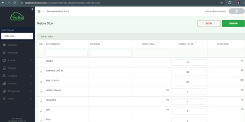Sort by the Stok Lama column arrows
Image resolution: width=245 pixels, height=122 pixels.
pyautogui.click(x=157, y=42)
